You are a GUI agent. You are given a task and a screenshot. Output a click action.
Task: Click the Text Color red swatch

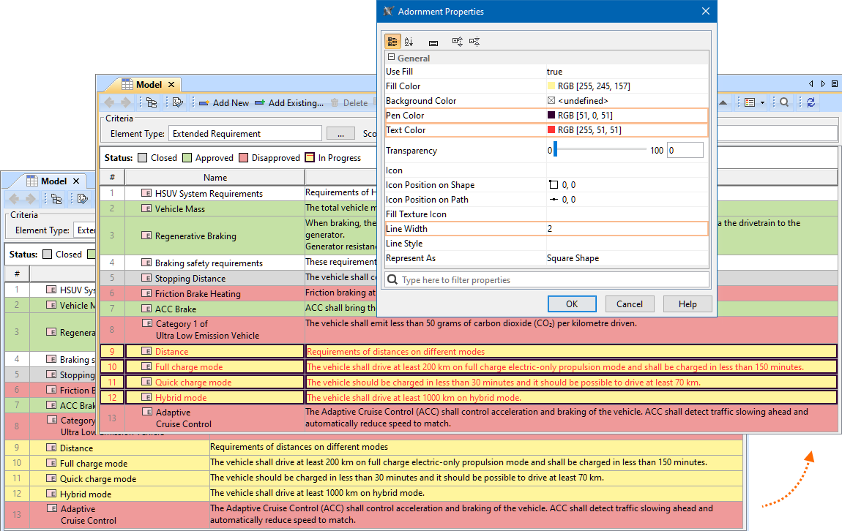pyautogui.click(x=551, y=130)
